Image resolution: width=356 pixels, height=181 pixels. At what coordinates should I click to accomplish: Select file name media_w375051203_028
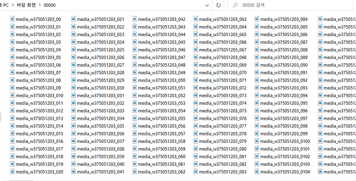click(100, 73)
